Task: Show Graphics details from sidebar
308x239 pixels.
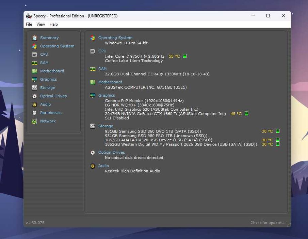Action: [x=49, y=80]
